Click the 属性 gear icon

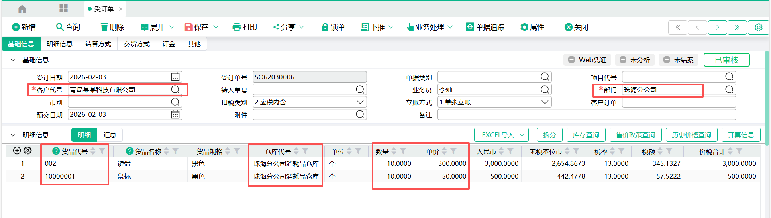coord(524,27)
